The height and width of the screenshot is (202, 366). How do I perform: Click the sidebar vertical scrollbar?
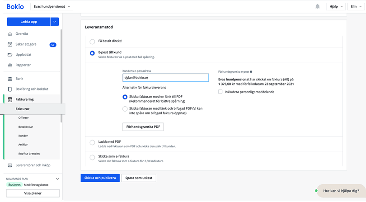tap(61, 76)
